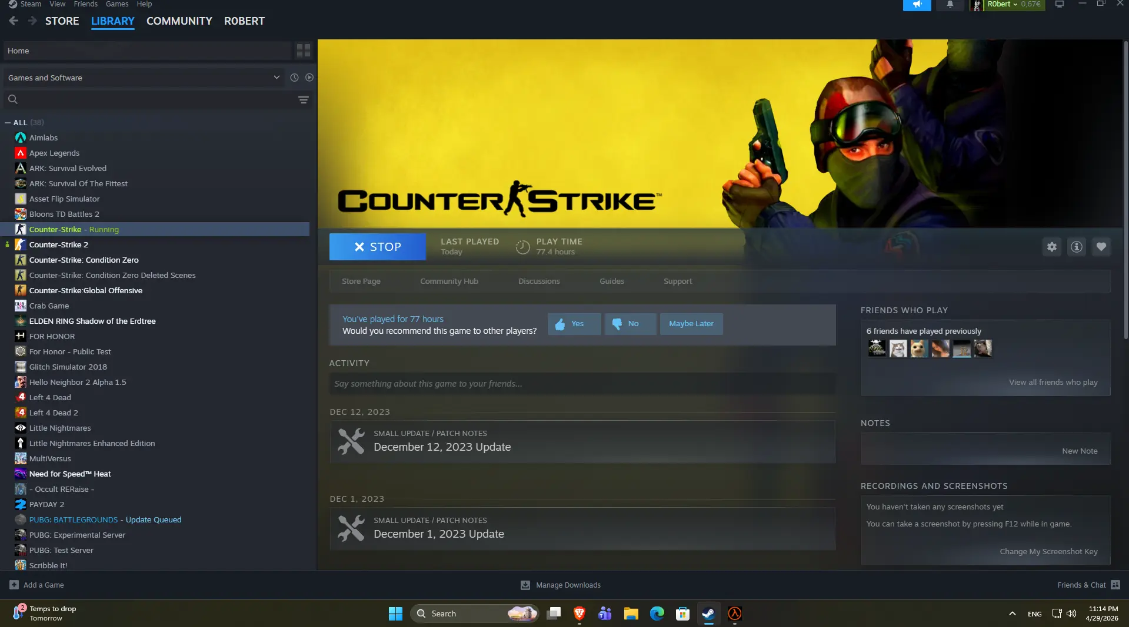Choose Maybe Later for review prompt

[x=691, y=324]
